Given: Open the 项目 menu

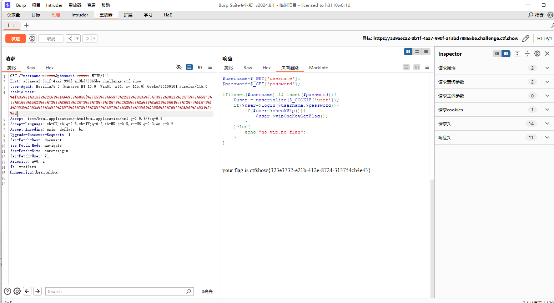Looking at the screenshot, I should pos(36,5).
